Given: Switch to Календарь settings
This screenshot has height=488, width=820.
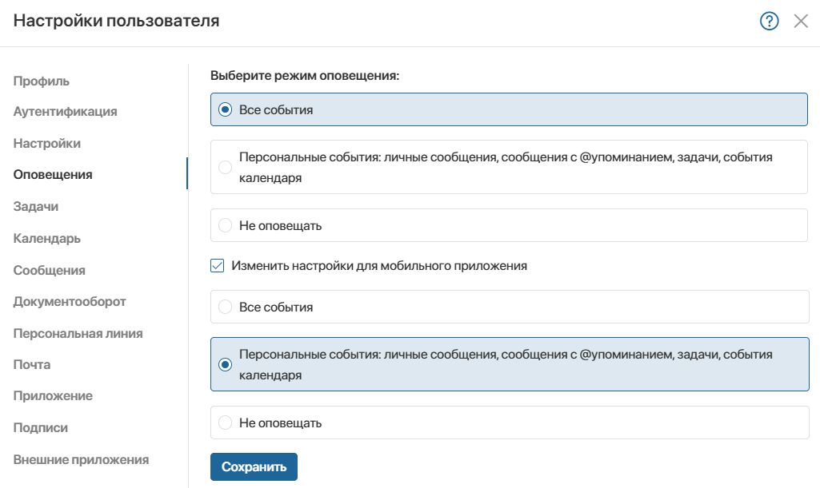Looking at the screenshot, I should [47, 239].
